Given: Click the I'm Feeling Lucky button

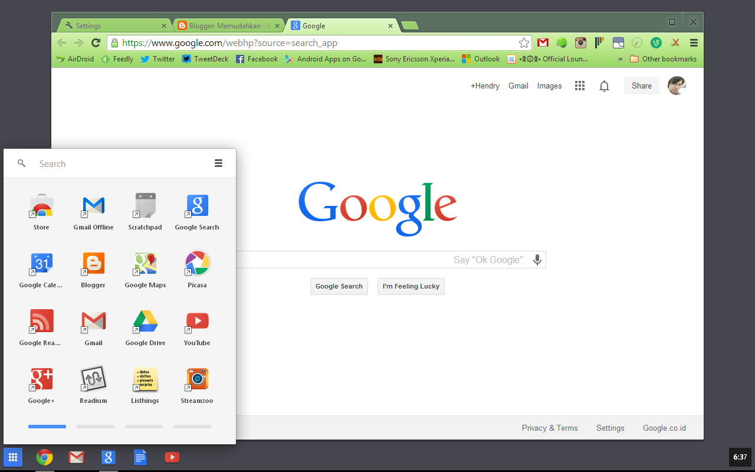Looking at the screenshot, I should [411, 286].
